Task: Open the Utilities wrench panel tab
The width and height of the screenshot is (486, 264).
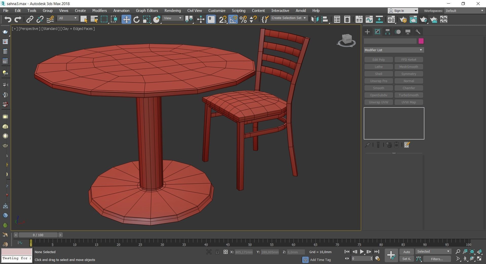Action: [418, 32]
